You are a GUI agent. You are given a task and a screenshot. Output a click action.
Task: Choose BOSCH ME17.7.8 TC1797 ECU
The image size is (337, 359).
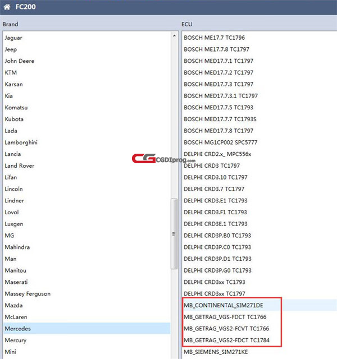click(x=216, y=49)
